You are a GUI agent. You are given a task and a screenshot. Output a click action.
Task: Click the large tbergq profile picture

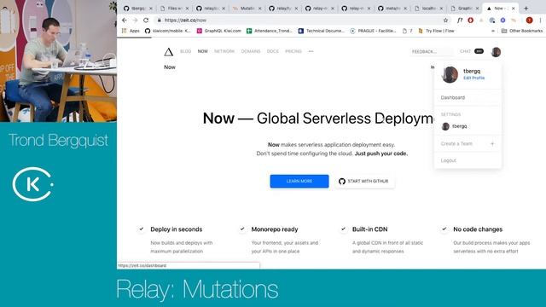(450, 74)
